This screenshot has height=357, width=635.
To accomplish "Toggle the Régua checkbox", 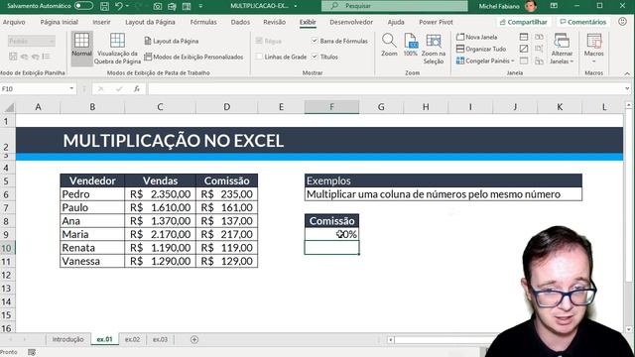I will click(259, 41).
